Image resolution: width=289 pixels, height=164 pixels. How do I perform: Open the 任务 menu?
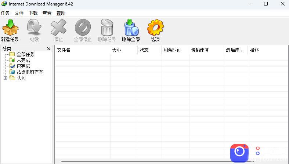(5, 13)
